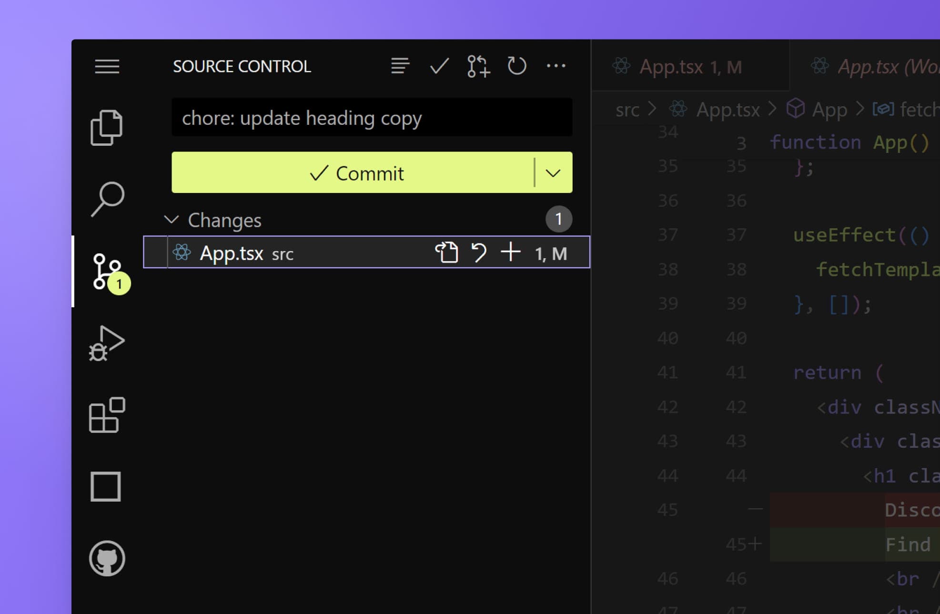This screenshot has height=614, width=940.
Task: Click the discard changes revert icon on App.tsx
Action: (480, 253)
